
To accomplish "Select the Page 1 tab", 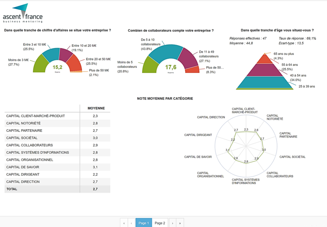I will coord(143,223).
